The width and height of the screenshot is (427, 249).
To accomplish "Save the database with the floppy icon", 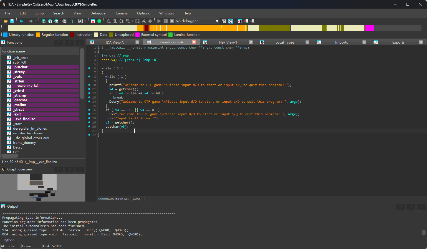I will [12, 21].
